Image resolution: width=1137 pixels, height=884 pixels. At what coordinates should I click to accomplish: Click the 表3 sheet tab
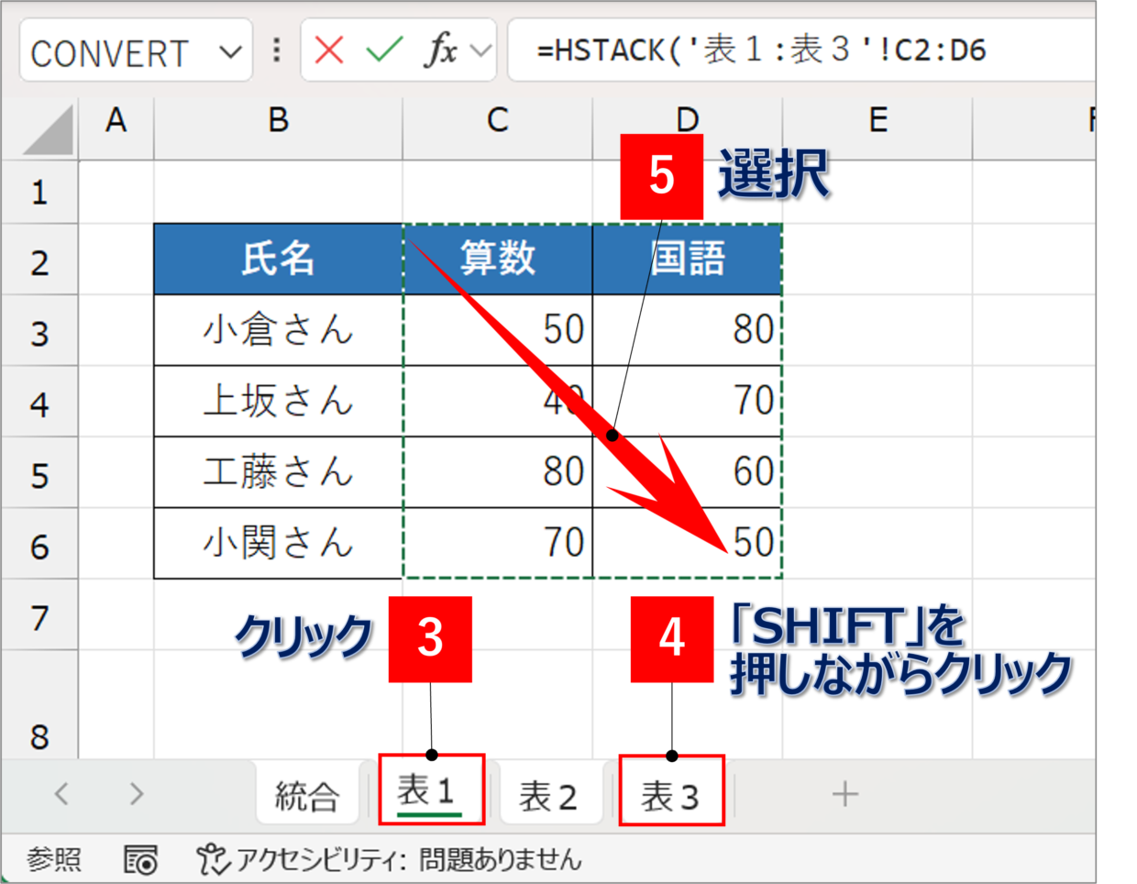click(670, 795)
